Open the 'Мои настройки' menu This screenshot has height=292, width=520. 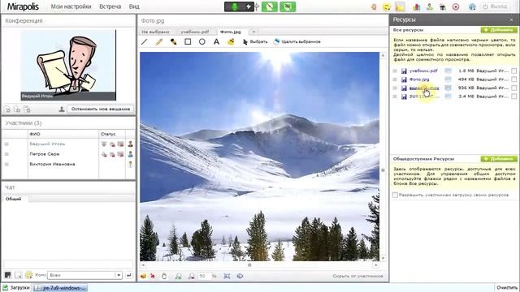click(x=71, y=6)
